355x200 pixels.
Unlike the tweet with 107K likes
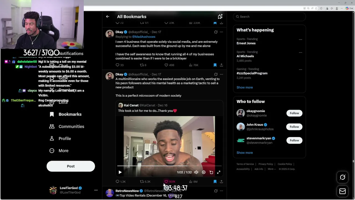[170, 182]
